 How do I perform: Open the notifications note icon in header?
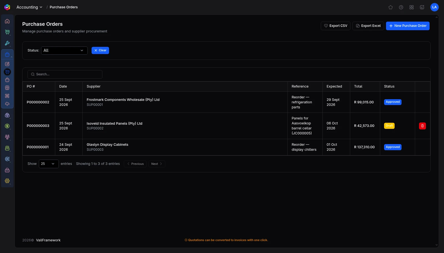coord(422,7)
